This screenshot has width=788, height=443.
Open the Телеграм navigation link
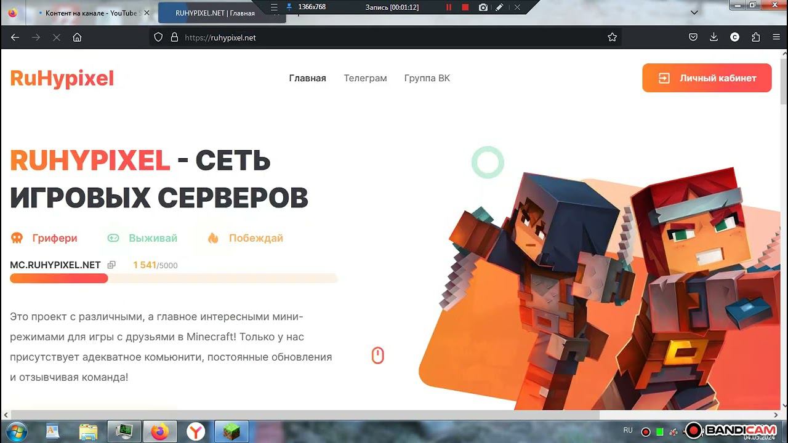click(x=365, y=78)
